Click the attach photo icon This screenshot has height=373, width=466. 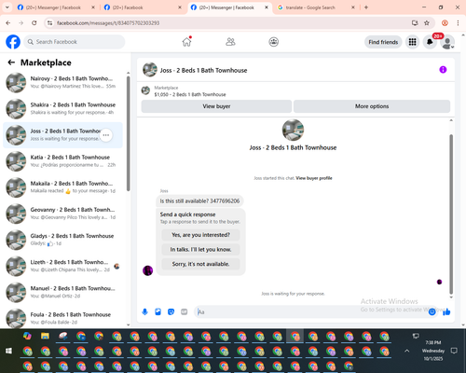point(158,311)
